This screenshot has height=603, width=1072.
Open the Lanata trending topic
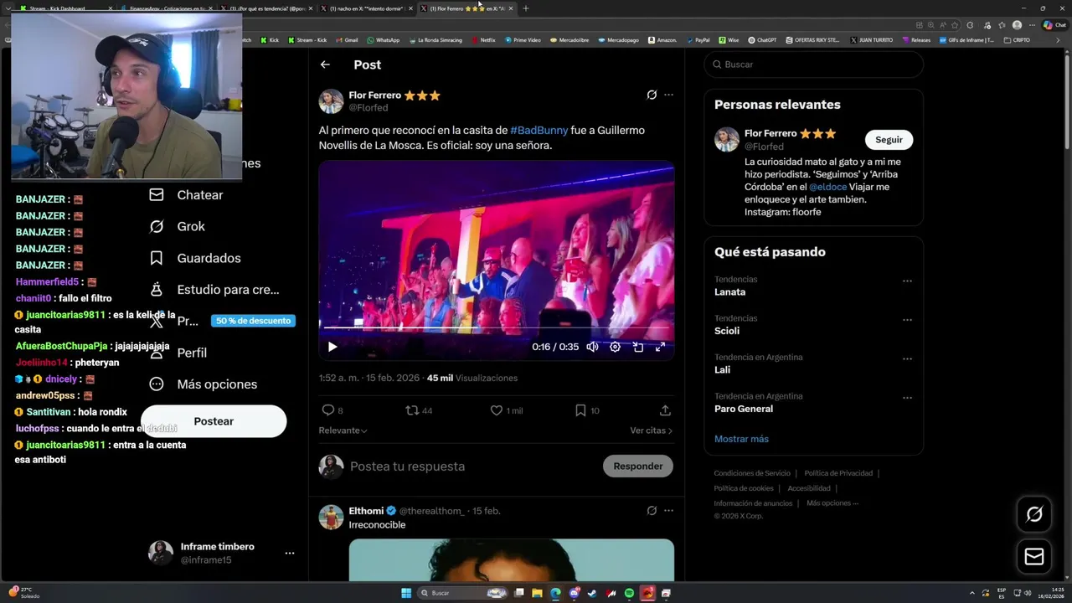pos(729,292)
